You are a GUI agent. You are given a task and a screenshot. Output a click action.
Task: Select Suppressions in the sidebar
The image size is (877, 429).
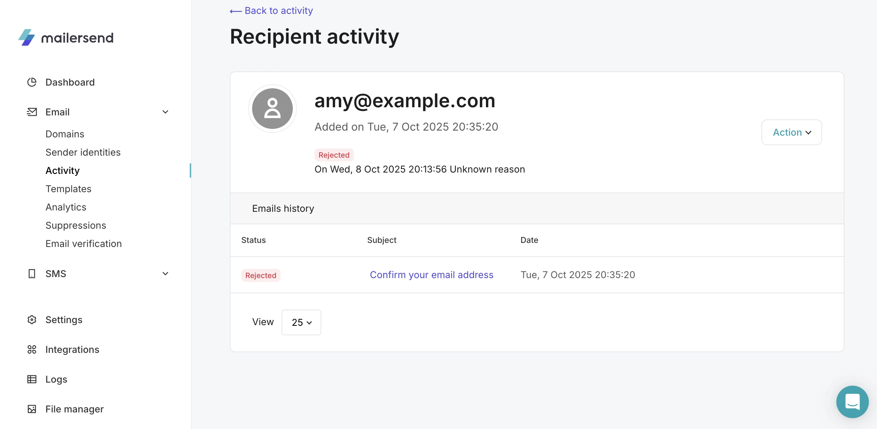(75, 225)
